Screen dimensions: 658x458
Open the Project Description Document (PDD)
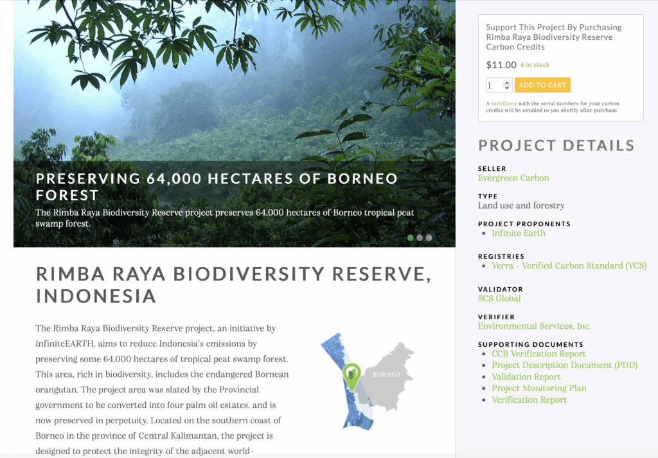565,365
